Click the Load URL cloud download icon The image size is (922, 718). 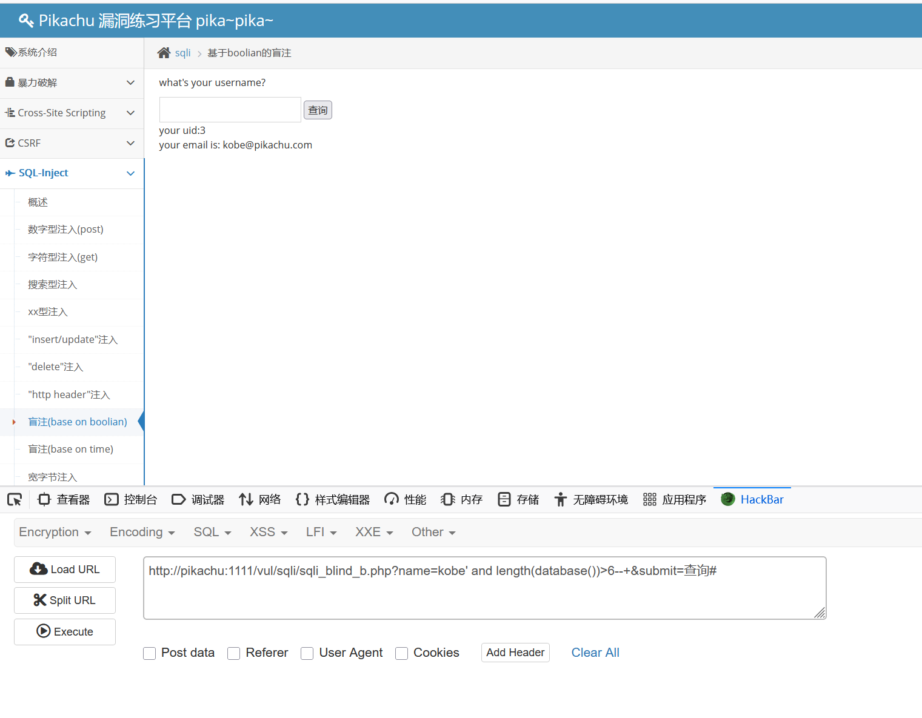point(38,569)
